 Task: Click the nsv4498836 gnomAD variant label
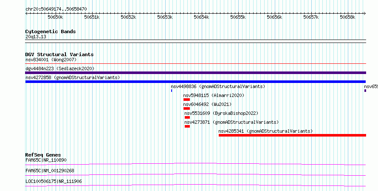coord(218,86)
